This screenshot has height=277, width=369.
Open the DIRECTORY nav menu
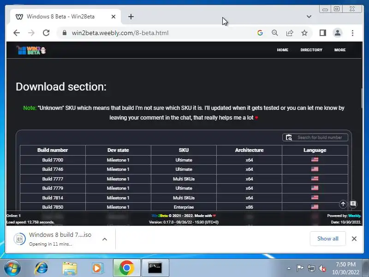(x=311, y=50)
